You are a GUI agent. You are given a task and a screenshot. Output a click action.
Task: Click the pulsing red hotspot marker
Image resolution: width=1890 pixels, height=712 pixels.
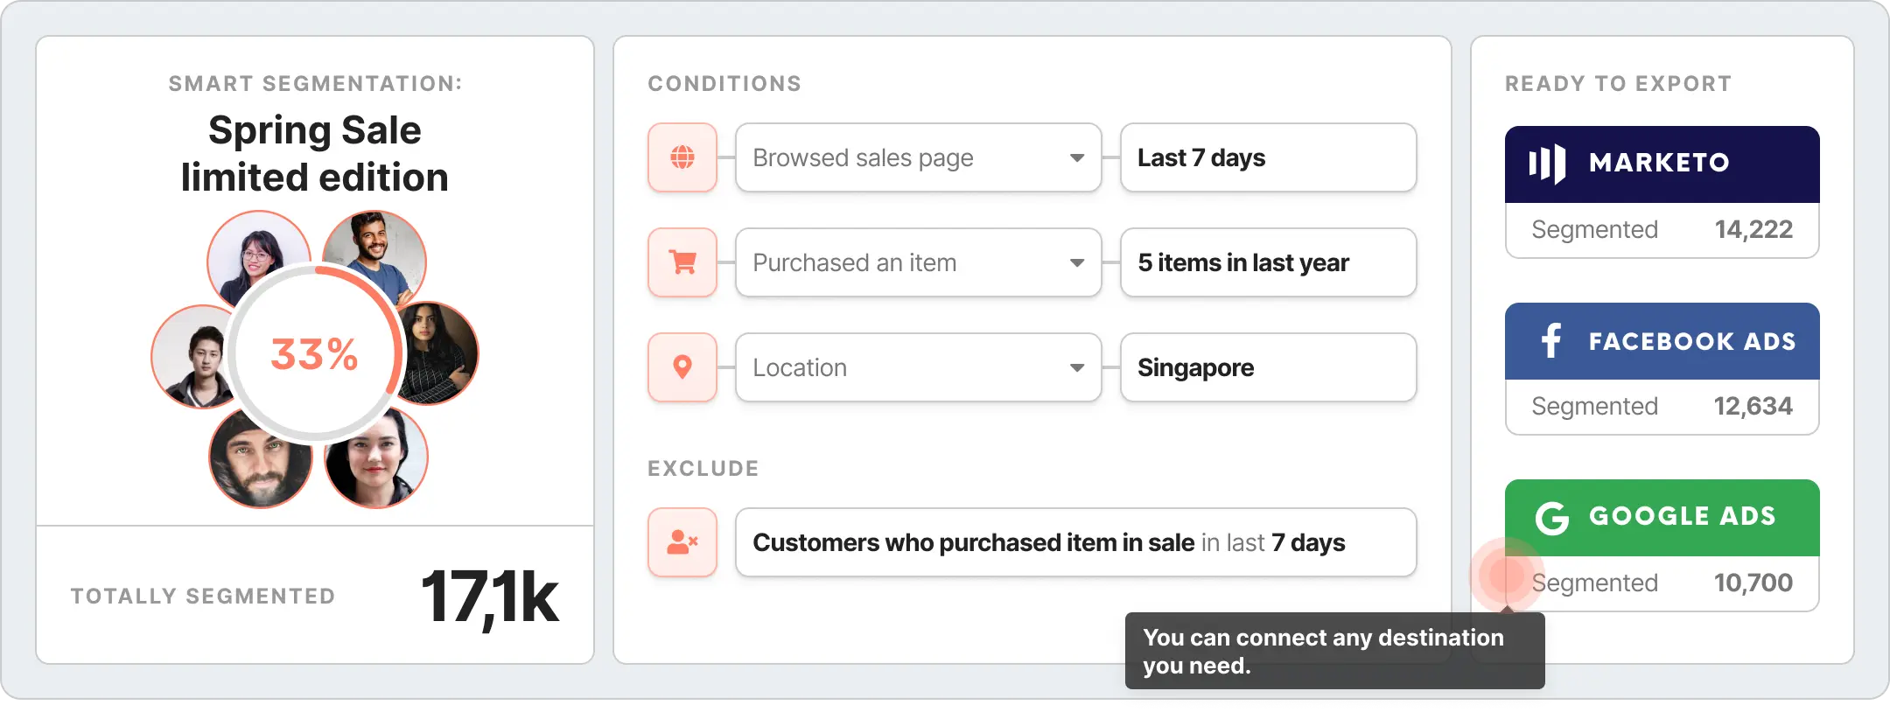[1506, 575]
